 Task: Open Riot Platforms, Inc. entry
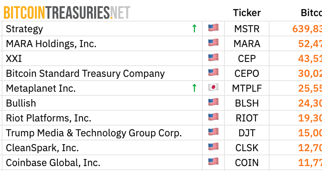click(48, 118)
